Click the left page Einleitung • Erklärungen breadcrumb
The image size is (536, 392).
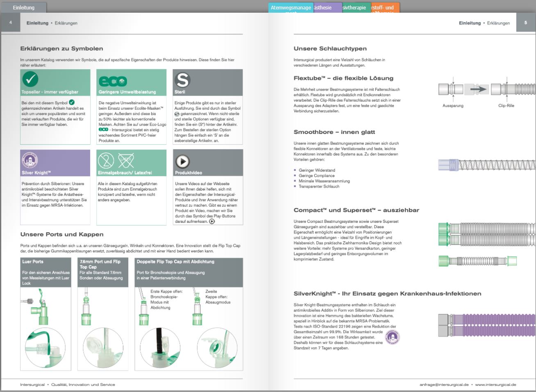(x=52, y=23)
